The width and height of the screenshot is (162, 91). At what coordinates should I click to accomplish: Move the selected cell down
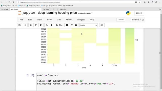click(x=52, y=25)
